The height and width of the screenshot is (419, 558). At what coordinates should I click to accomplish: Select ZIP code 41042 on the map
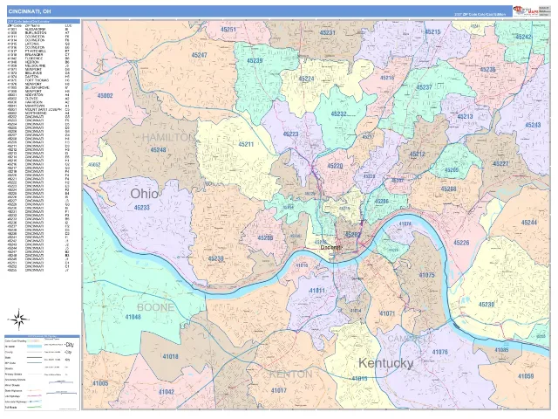[167, 392]
